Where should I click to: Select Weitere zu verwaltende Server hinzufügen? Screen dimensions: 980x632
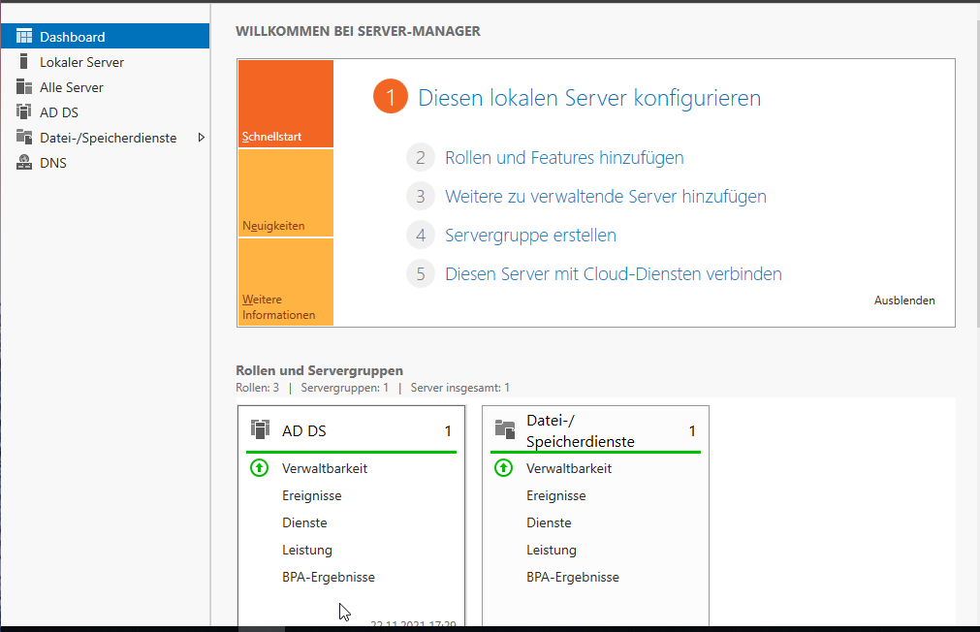click(x=605, y=196)
